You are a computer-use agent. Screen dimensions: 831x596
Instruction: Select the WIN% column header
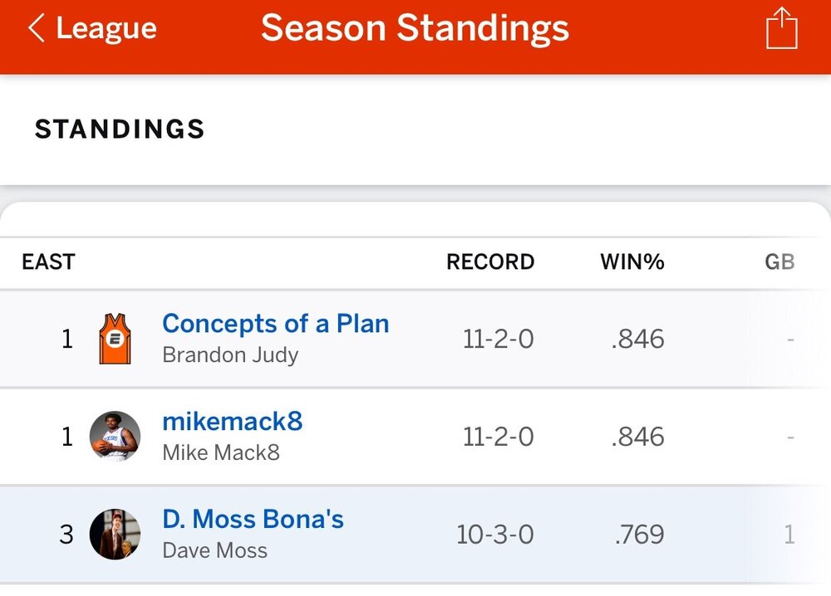pyautogui.click(x=632, y=262)
